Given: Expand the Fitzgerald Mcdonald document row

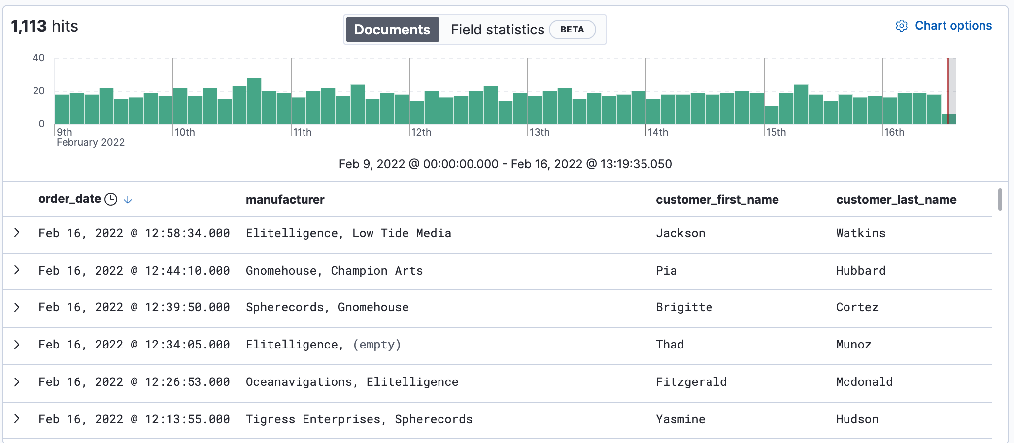Looking at the screenshot, I should tap(17, 382).
